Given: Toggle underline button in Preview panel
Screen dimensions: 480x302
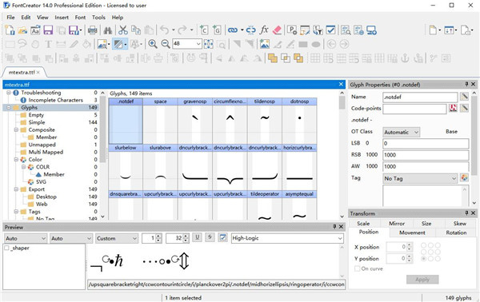Looking at the screenshot, I should pos(197,237).
